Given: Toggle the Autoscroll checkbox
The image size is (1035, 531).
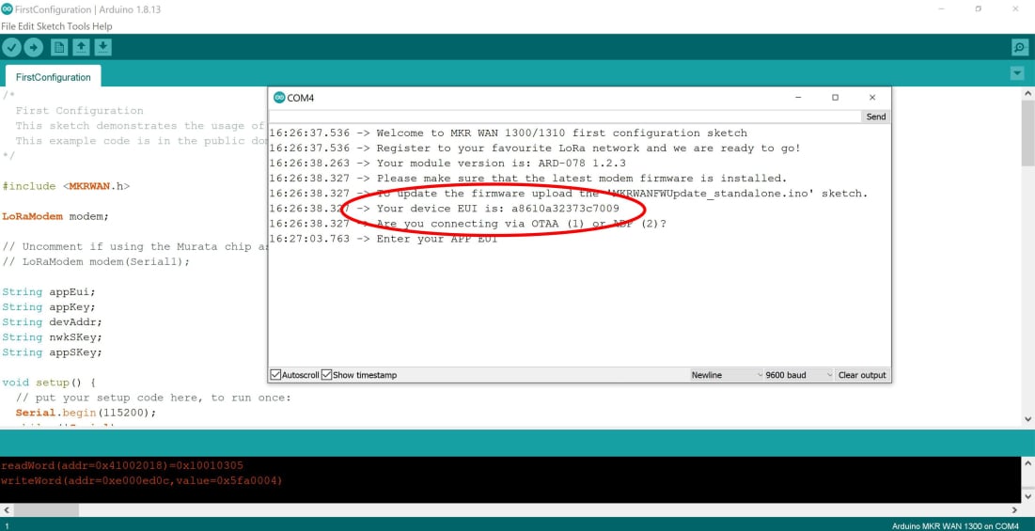Looking at the screenshot, I should click(276, 375).
